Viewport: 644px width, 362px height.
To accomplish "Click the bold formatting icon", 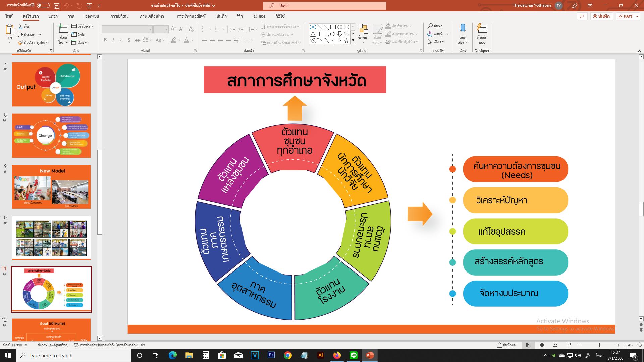I will pos(105,40).
